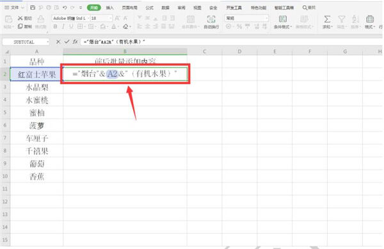
Task: Switch to the 安全 tab
Action: click(x=213, y=8)
